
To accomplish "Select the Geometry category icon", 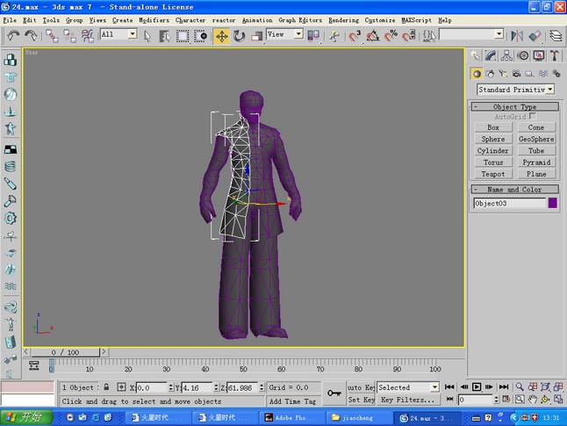I will coord(477,74).
